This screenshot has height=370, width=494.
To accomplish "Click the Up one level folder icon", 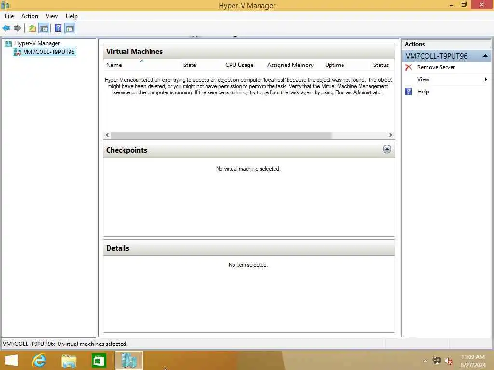I will [x=32, y=28].
